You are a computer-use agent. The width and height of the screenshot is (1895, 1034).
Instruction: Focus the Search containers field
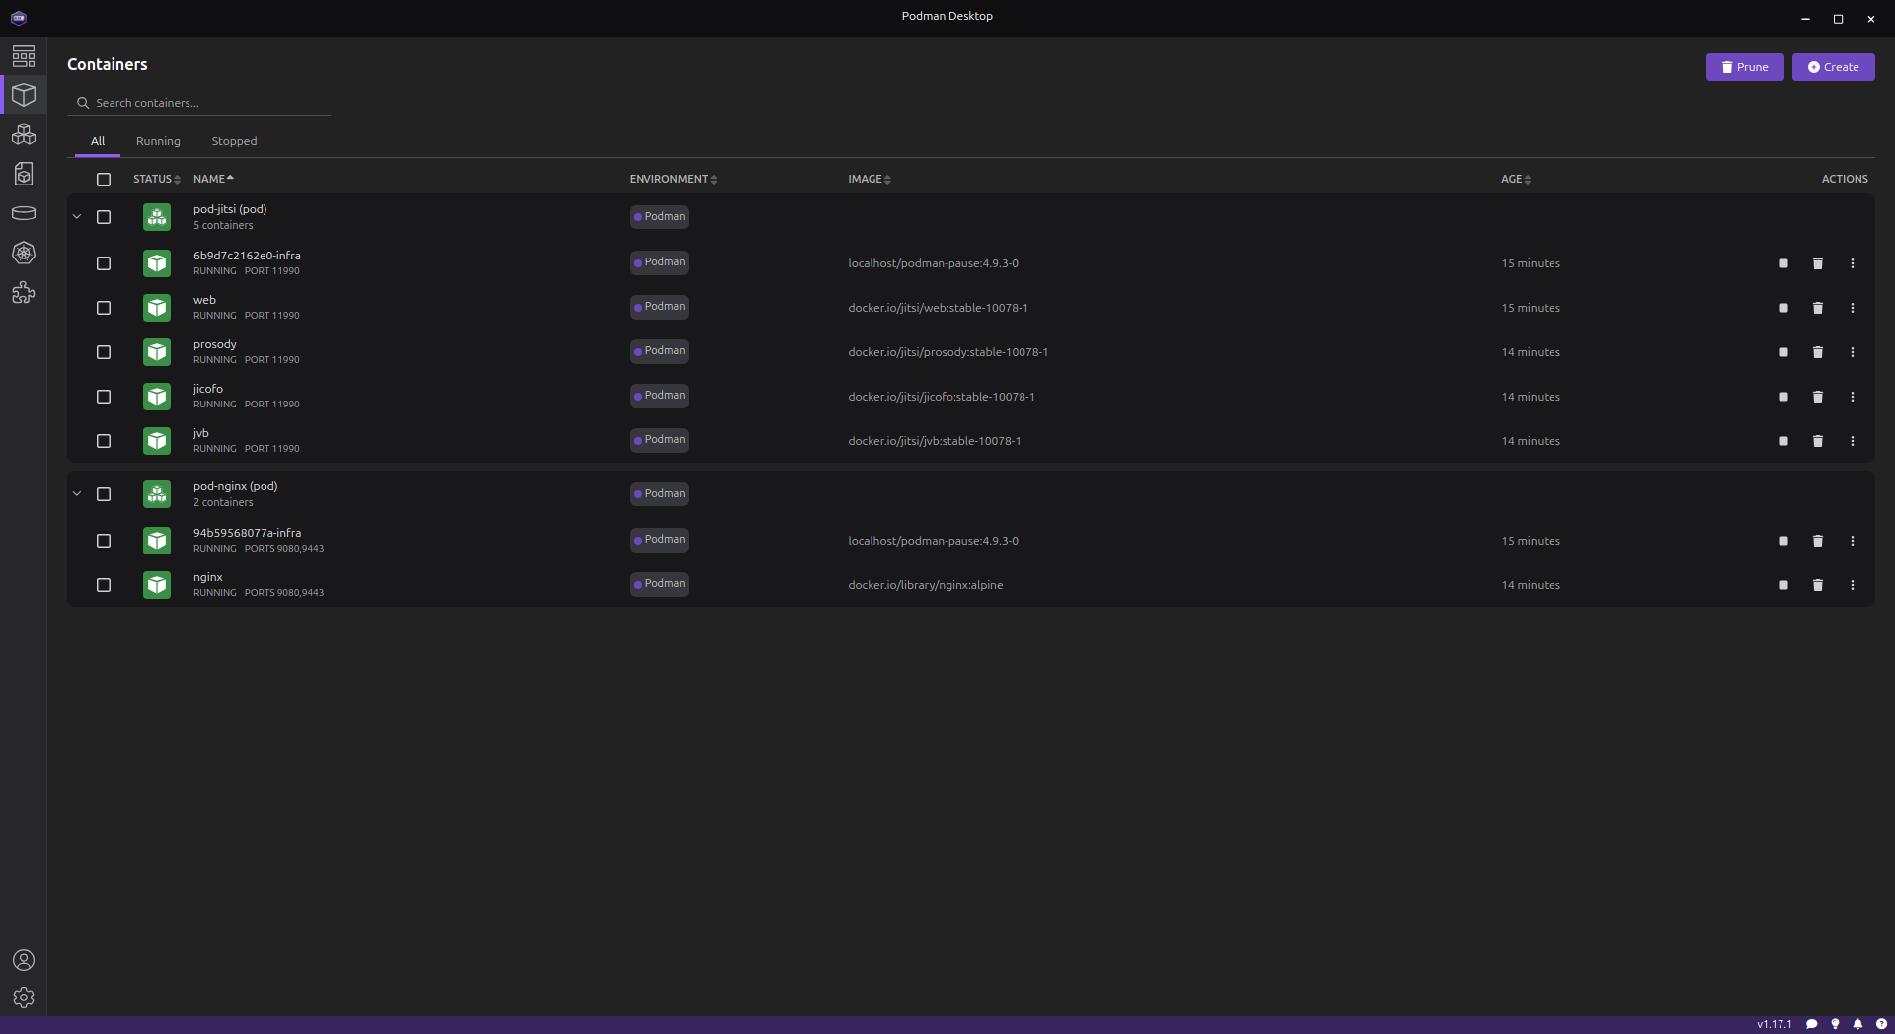199,103
